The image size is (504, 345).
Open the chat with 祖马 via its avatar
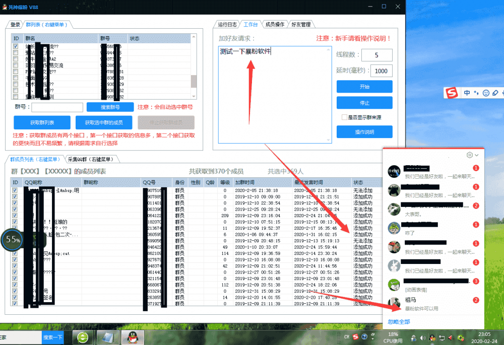pyautogui.click(x=394, y=304)
